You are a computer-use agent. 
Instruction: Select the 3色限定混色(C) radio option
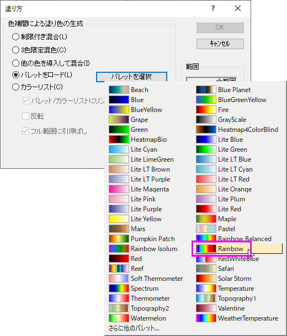click(x=15, y=50)
